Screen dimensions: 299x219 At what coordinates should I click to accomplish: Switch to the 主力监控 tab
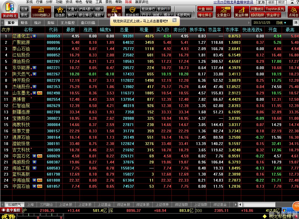tap(68, 23)
